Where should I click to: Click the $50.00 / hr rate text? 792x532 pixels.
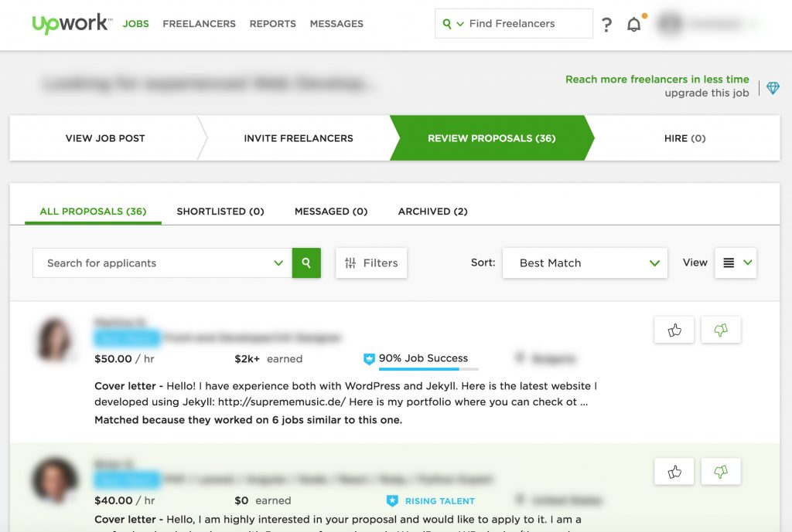[x=125, y=358]
